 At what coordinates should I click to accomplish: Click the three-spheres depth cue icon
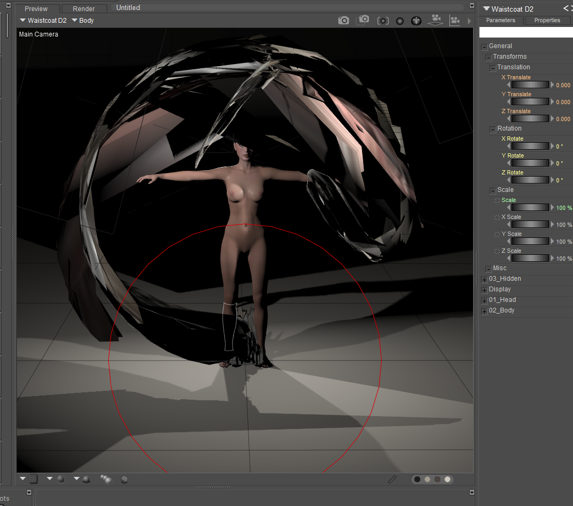point(106,479)
